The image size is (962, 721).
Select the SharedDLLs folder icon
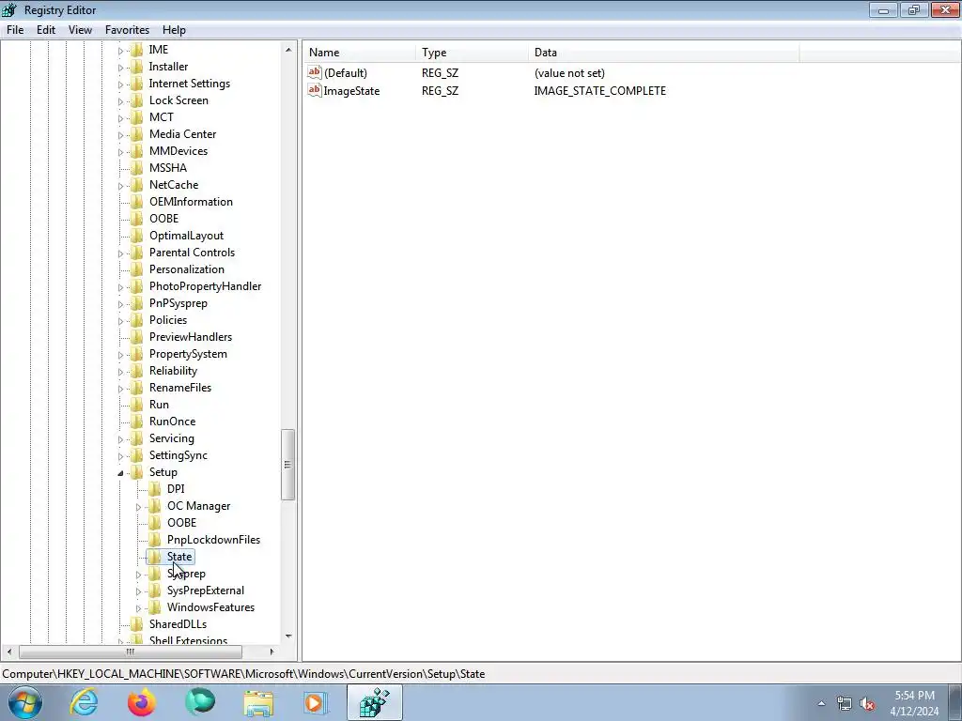click(137, 623)
